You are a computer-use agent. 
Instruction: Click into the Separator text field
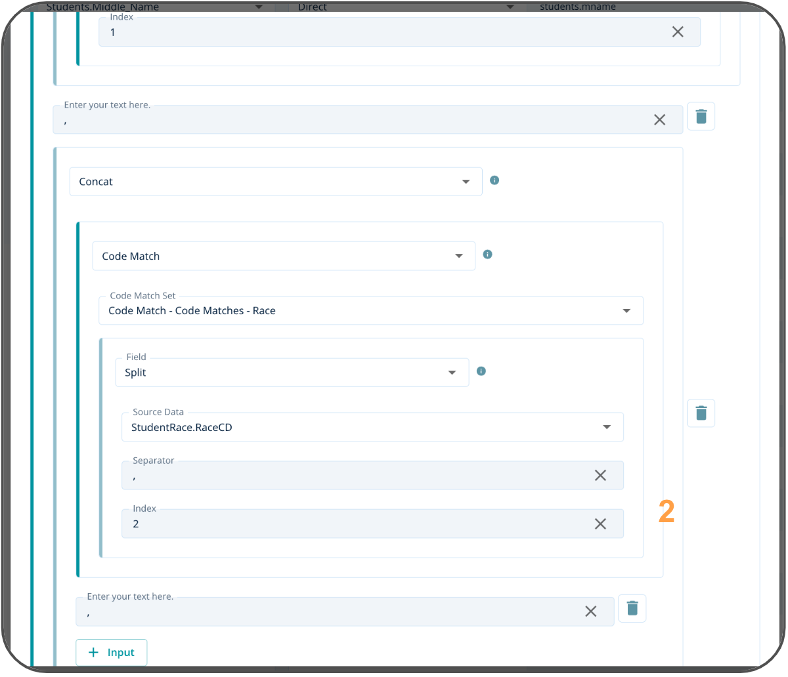pos(355,476)
